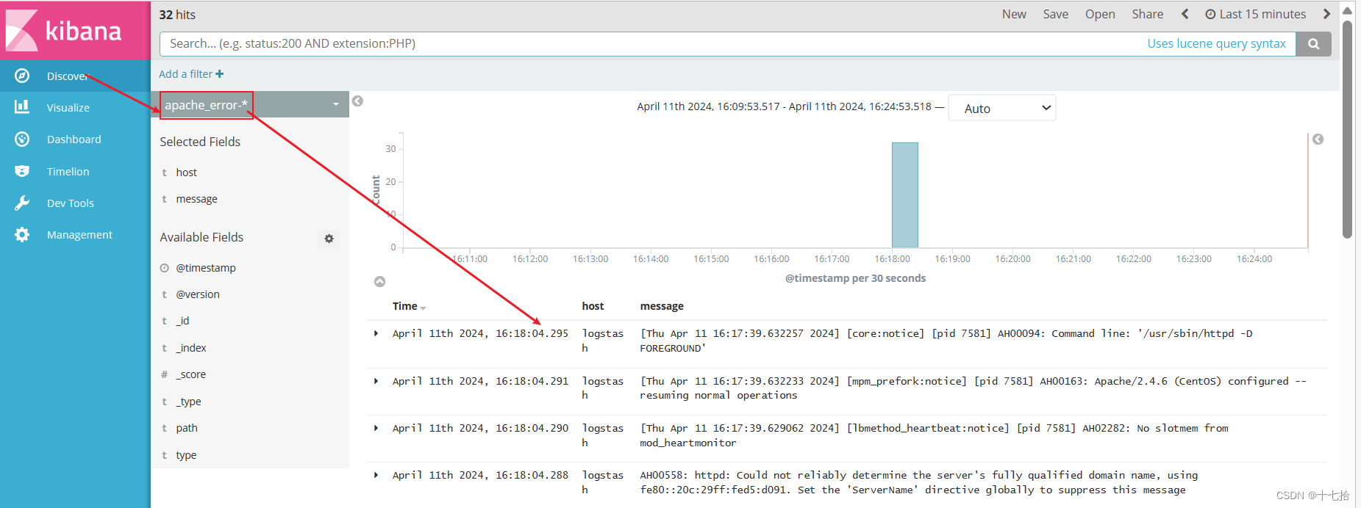Select the host selected field

coord(187,173)
